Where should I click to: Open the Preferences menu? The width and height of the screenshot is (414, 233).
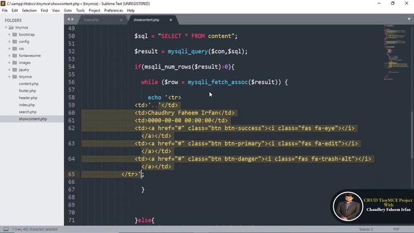[x=113, y=10]
